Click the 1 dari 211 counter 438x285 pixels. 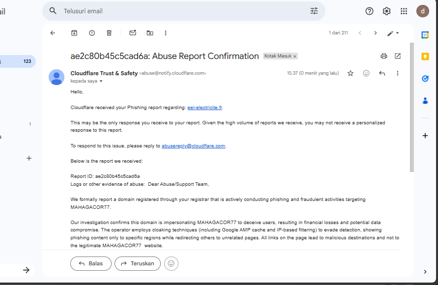pos(338,33)
